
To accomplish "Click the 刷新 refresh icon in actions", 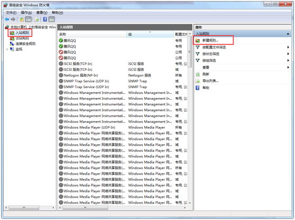I will coord(198,74).
